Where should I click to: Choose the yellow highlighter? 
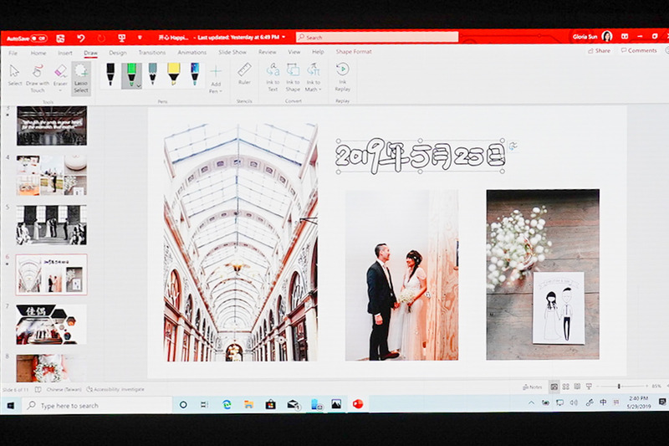pyautogui.click(x=174, y=74)
